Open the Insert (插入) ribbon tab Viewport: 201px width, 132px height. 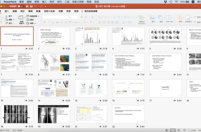point(7,11)
